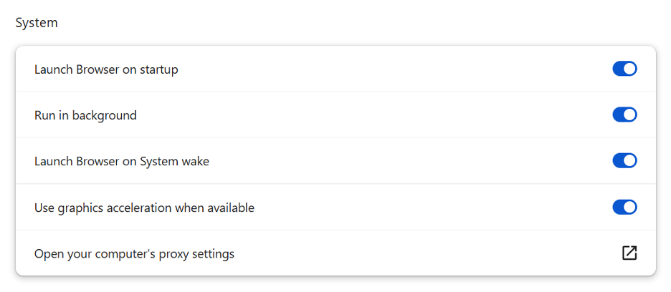Click white knob of startup launch switch

coord(630,69)
